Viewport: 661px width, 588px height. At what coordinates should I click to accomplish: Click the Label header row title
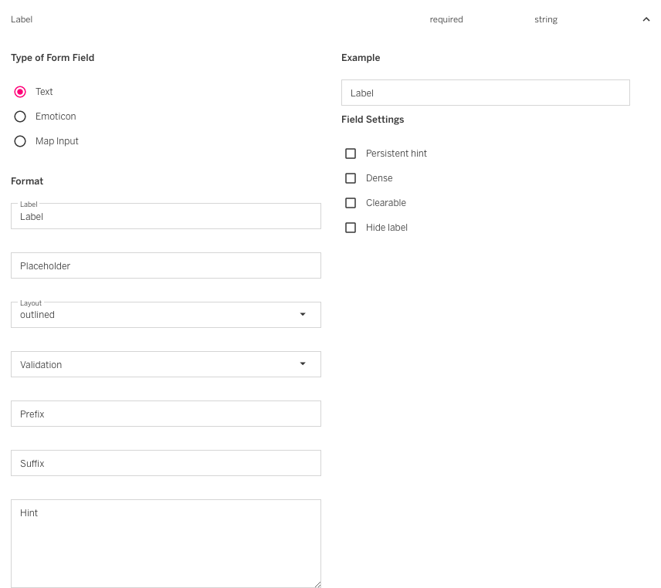(x=22, y=20)
